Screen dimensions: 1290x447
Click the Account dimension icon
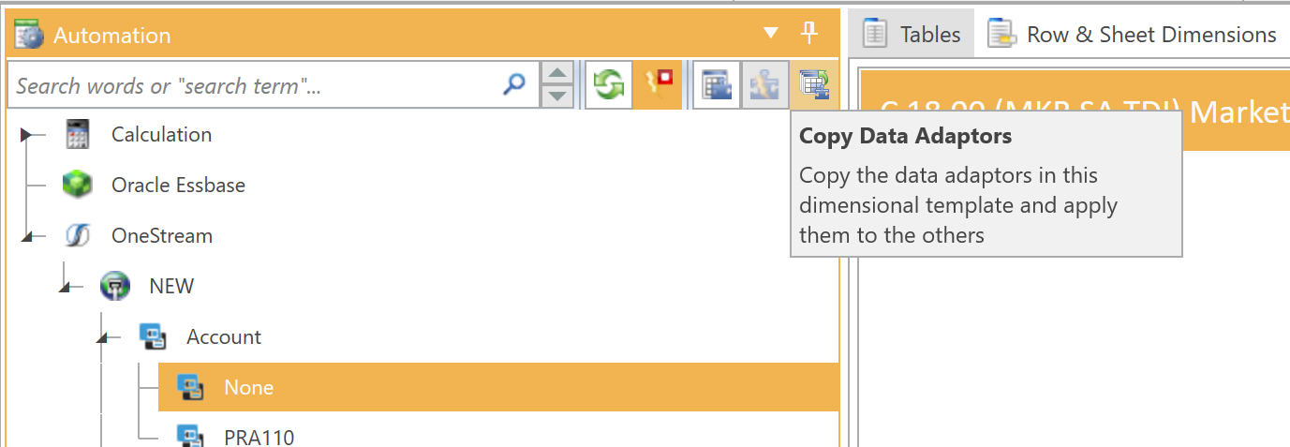click(x=153, y=336)
